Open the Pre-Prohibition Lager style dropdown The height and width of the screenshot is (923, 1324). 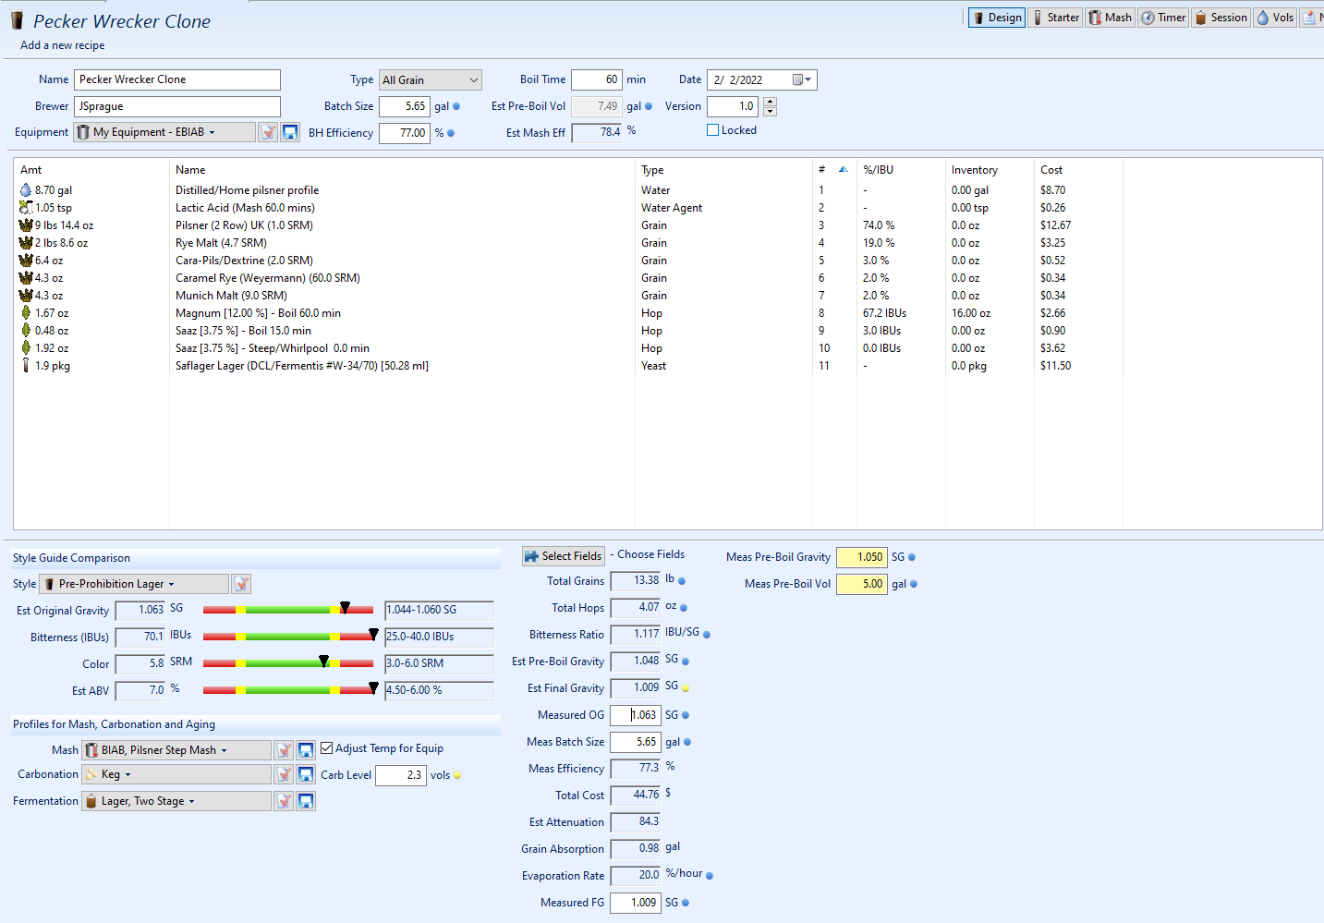pos(134,584)
